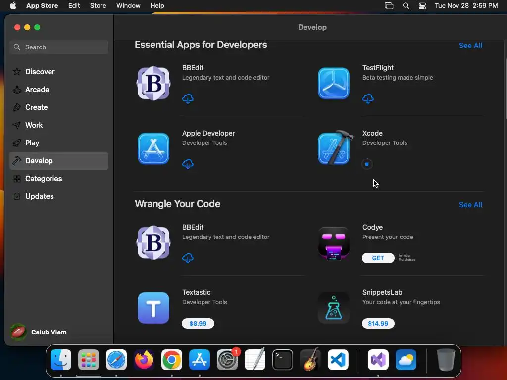507x380 pixels.
Task: Open System Settings from the Dock
Action: (x=227, y=360)
